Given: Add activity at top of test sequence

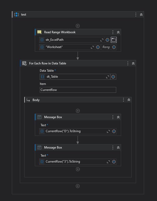Looking at the screenshot, I should [x=78, y=26].
